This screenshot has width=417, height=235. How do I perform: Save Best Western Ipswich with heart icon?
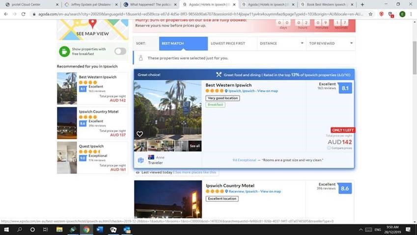click(139, 134)
